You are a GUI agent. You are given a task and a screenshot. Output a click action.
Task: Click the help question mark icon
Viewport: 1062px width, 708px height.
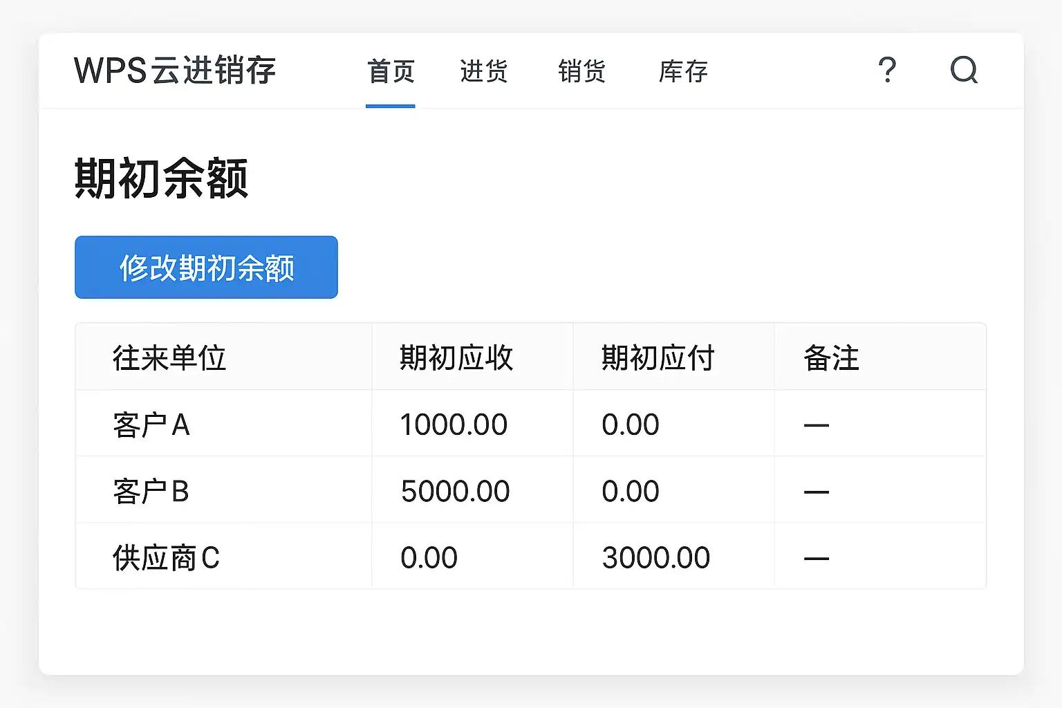887,71
